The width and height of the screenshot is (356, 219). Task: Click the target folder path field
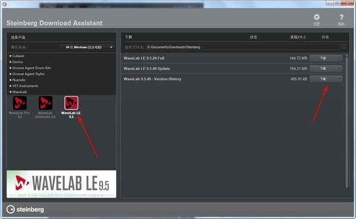coord(243,47)
